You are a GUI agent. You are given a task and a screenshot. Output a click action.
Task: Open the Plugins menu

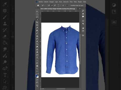point(80,2)
